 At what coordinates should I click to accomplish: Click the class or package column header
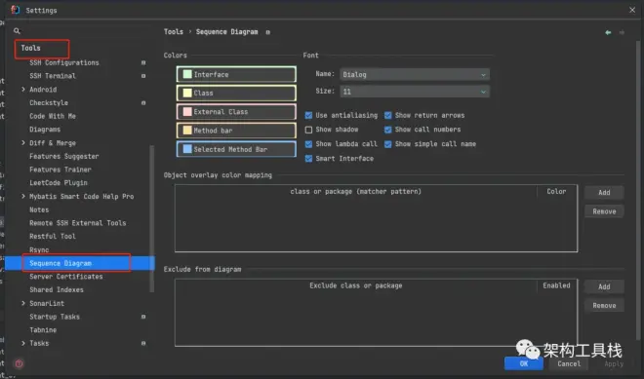click(x=356, y=192)
